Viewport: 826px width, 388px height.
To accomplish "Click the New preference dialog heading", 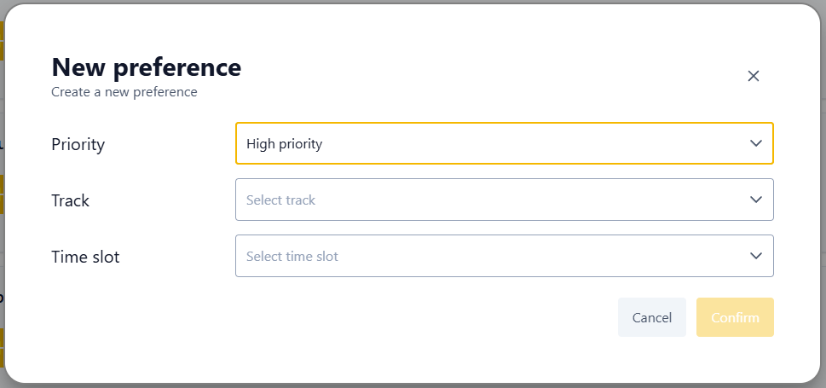I will (147, 67).
